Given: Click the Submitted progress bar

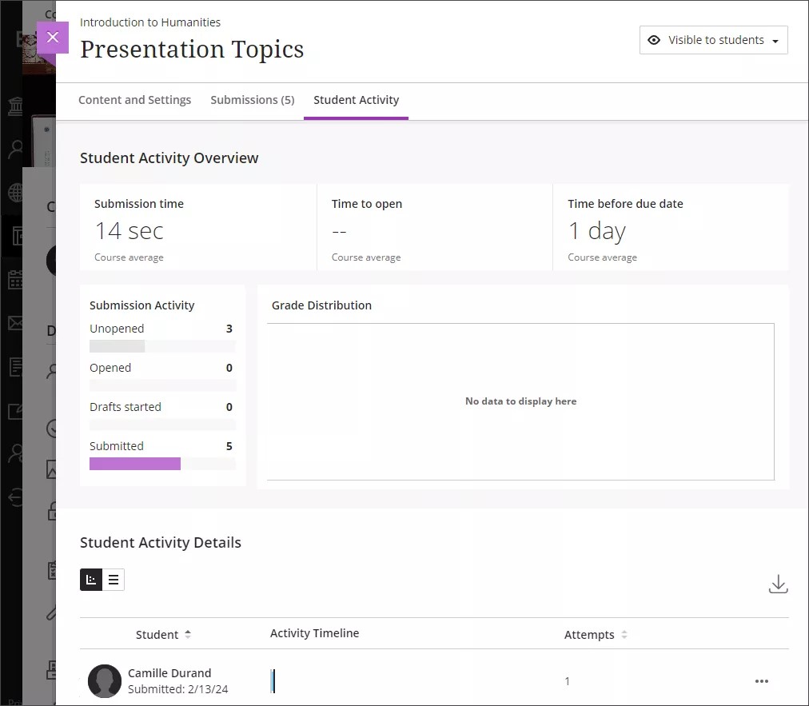Looking at the screenshot, I should [x=134, y=463].
